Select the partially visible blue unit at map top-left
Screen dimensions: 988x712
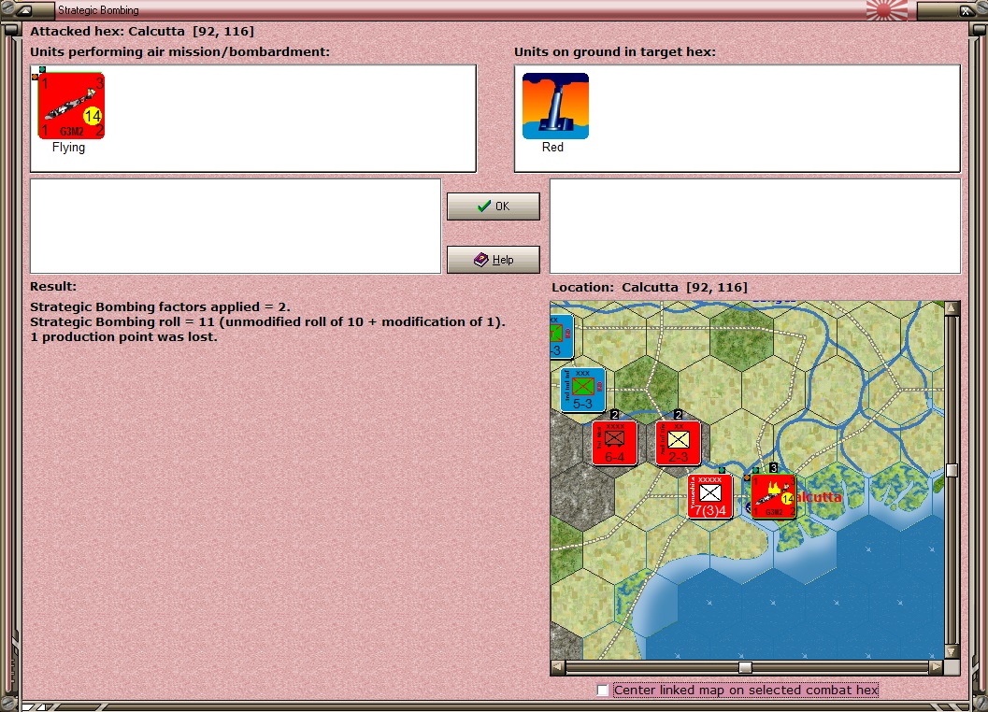pos(561,336)
